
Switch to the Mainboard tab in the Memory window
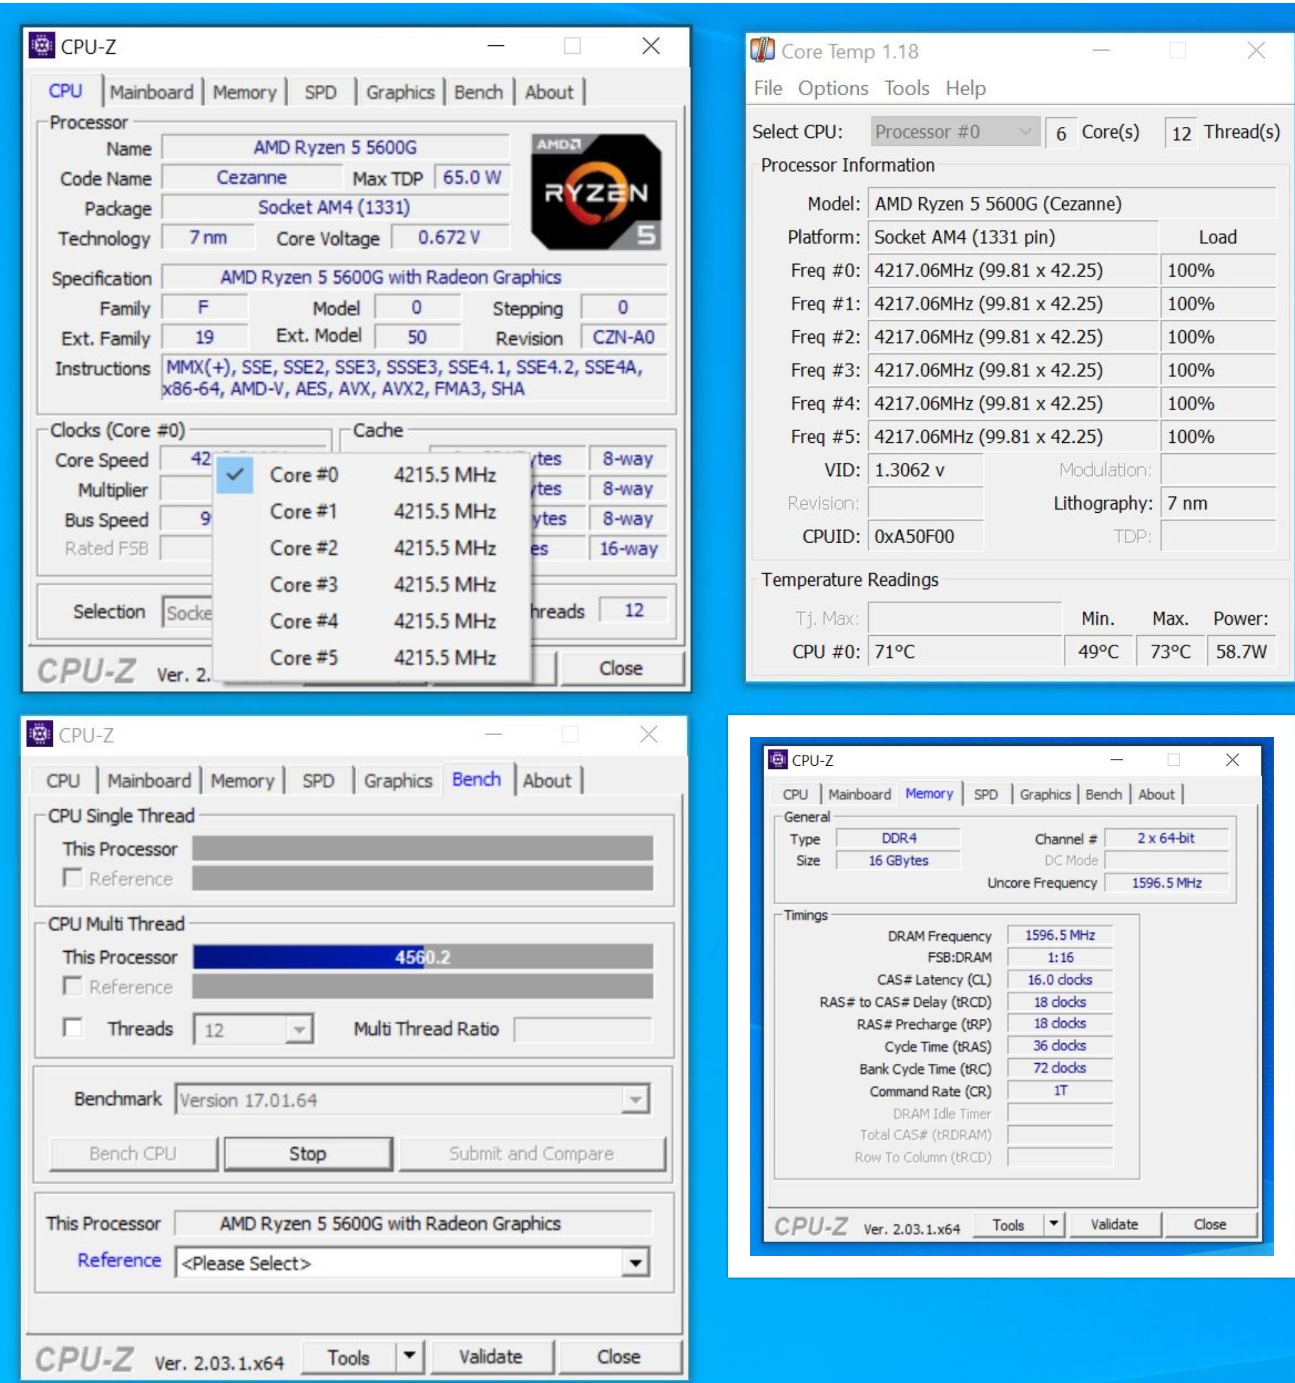pyautogui.click(x=859, y=794)
